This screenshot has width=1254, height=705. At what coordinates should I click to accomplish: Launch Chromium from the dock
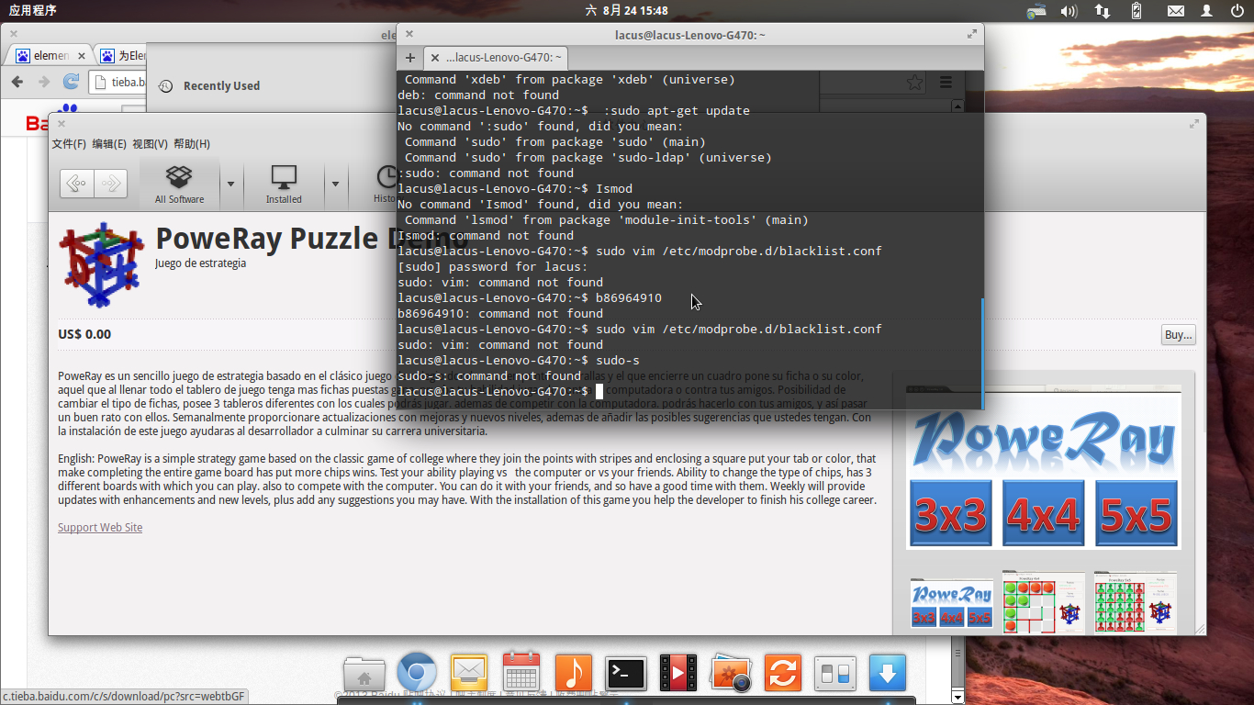(416, 674)
